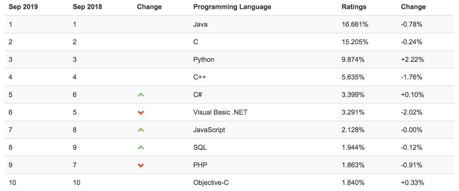
Task: Select the Java language name
Action: pyautogui.click(x=201, y=25)
